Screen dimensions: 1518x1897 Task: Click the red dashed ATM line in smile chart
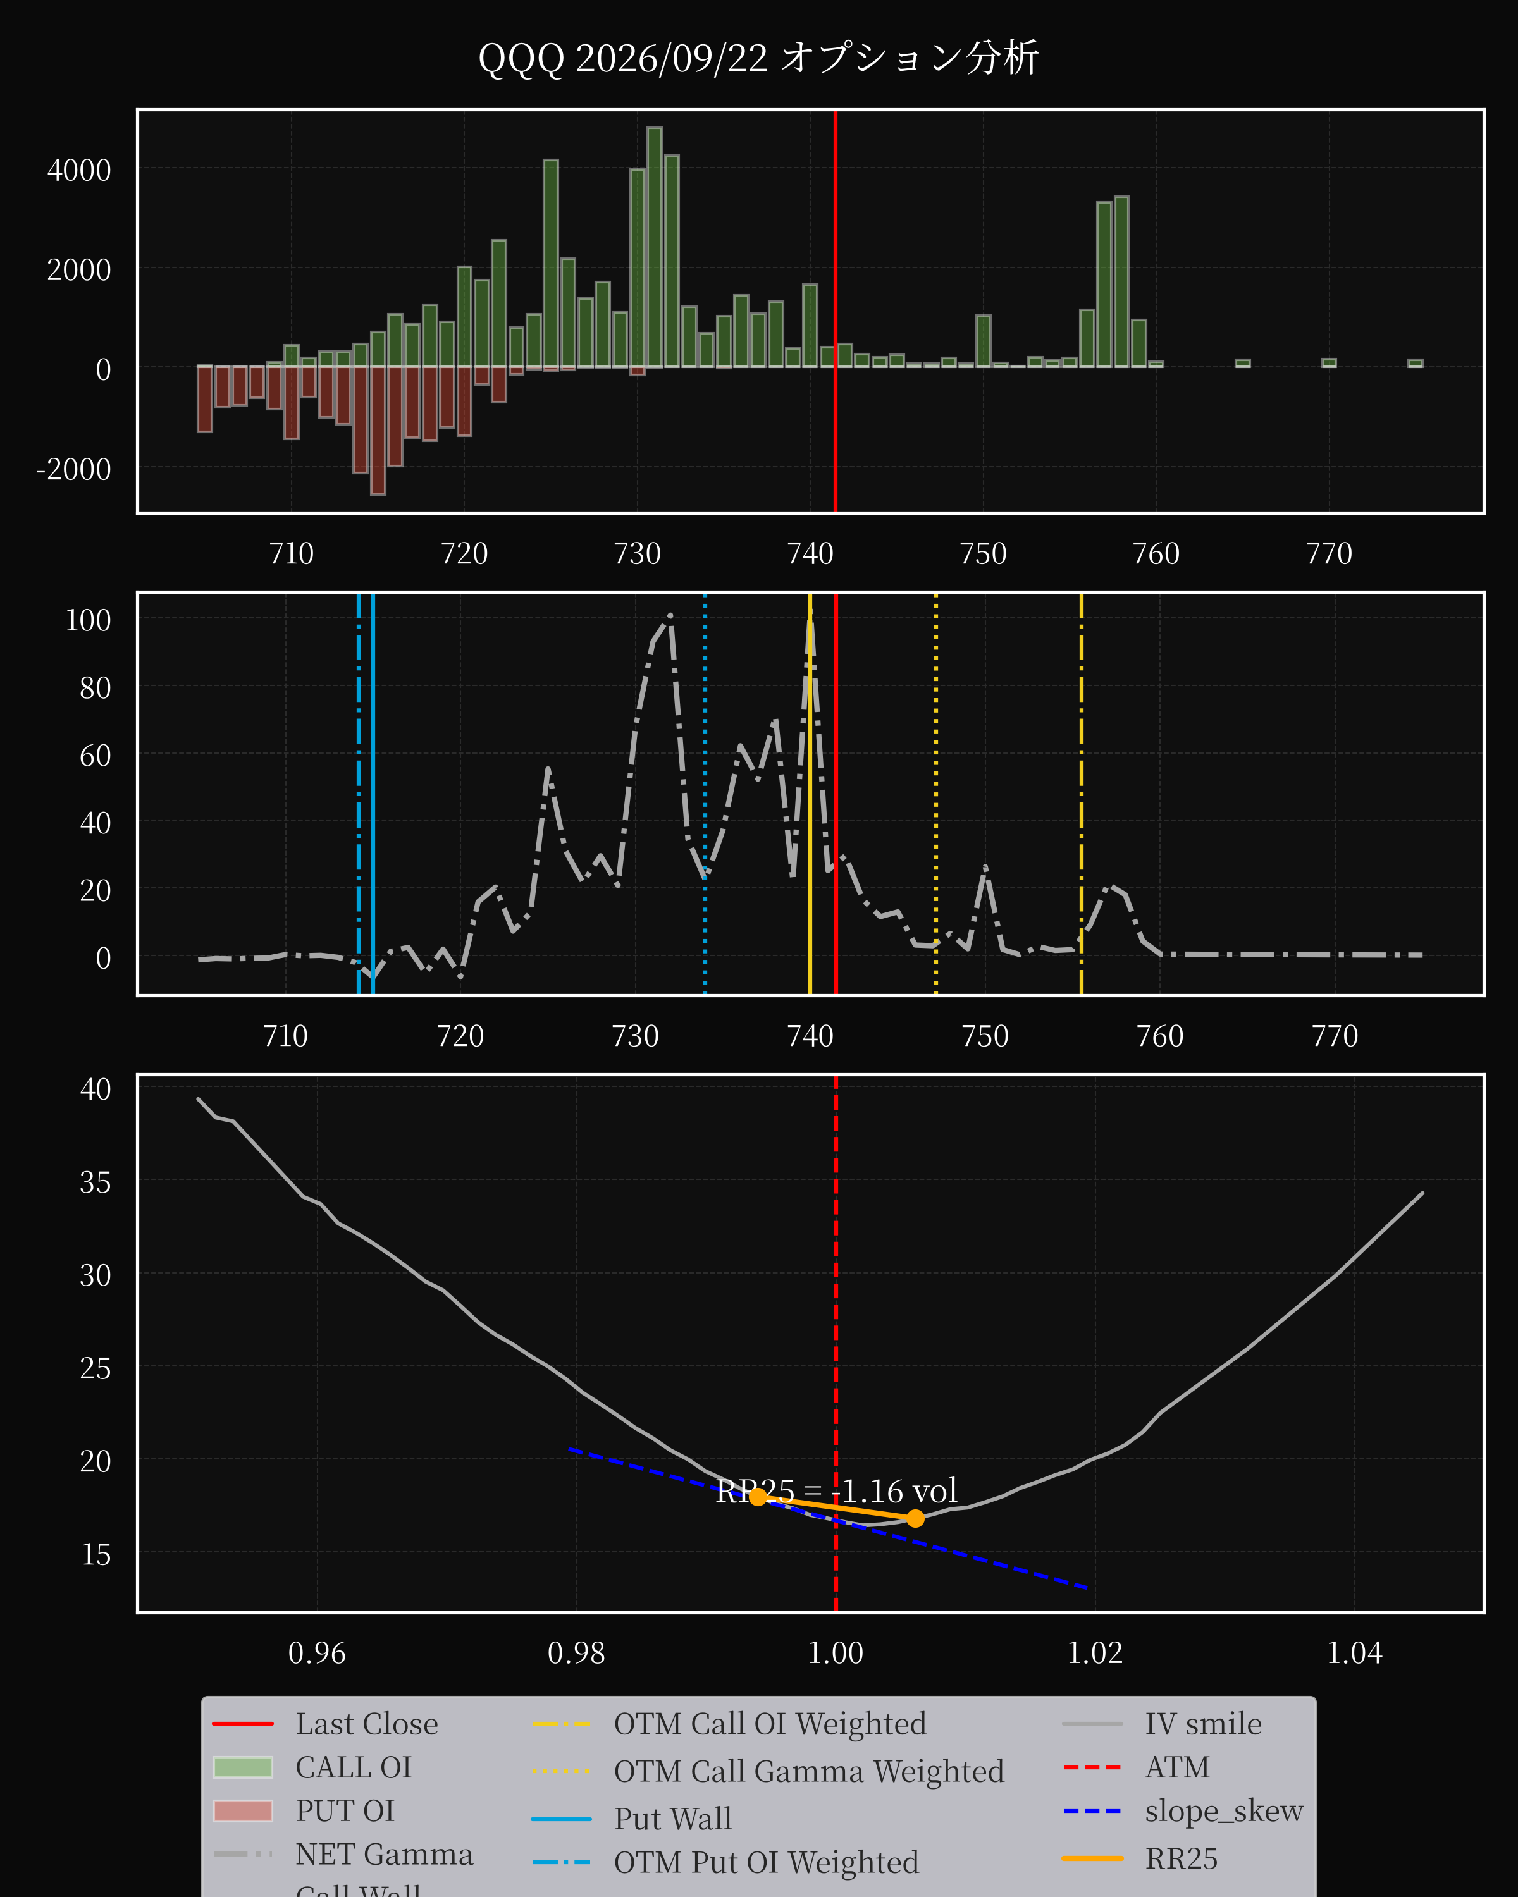836,1344
